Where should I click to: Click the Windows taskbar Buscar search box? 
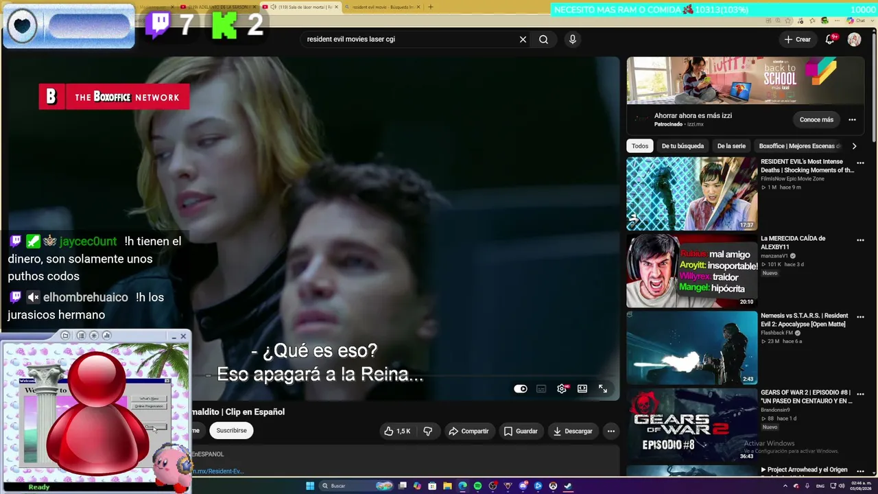pos(355,486)
